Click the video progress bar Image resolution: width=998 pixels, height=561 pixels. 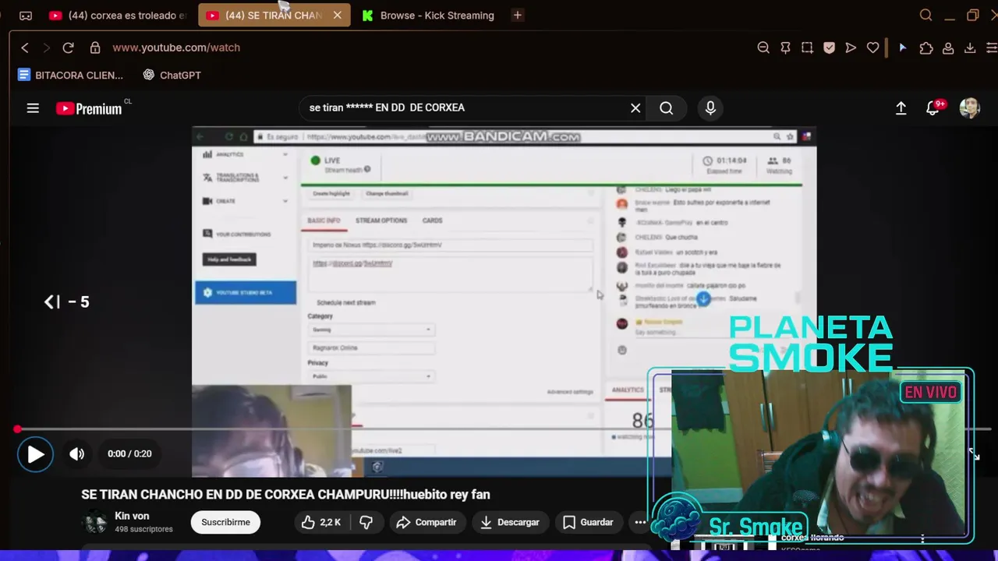point(503,429)
